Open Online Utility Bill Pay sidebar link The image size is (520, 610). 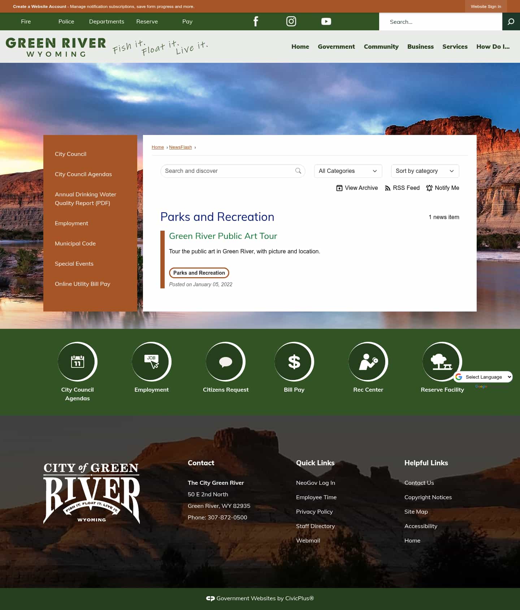click(83, 284)
